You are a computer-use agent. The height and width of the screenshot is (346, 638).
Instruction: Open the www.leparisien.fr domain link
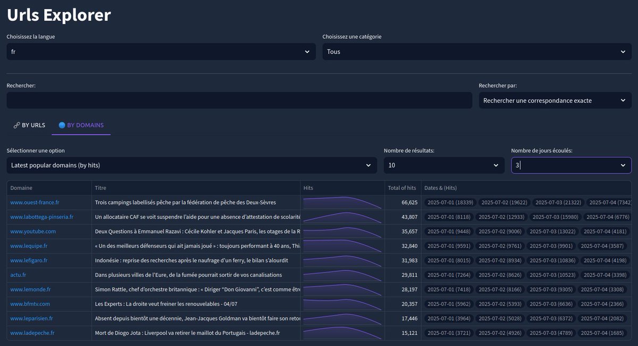tap(31, 318)
